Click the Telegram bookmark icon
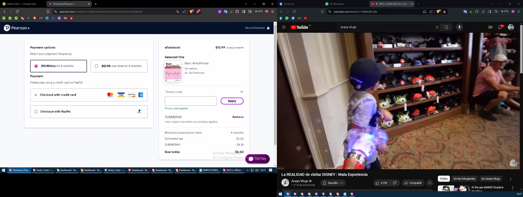This screenshot has height=197, width=523. click(x=293, y=18)
